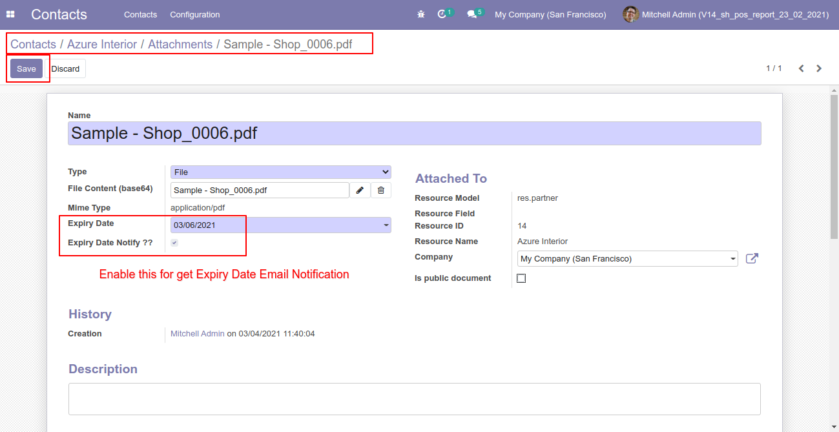
Task: Click into the Description text area
Action: [415, 398]
